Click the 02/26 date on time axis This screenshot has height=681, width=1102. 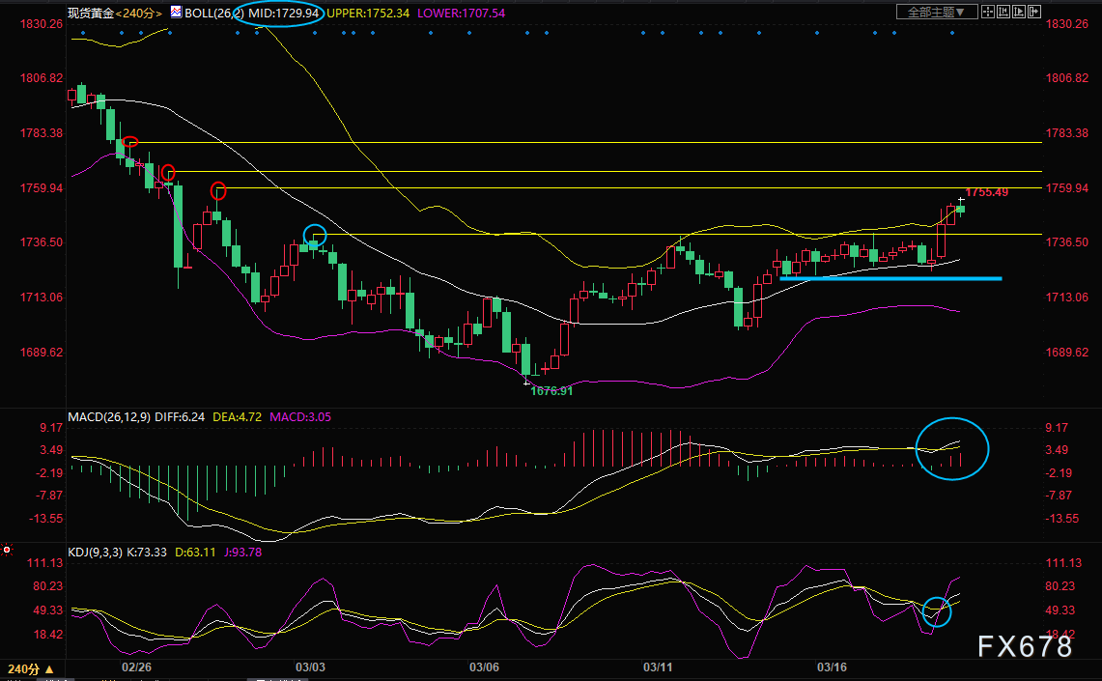136,667
